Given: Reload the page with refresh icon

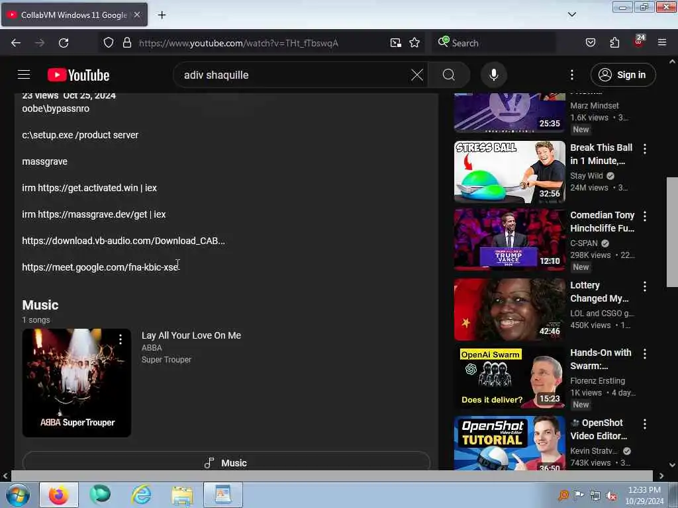Looking at the screenshot, I should (64, 43).
